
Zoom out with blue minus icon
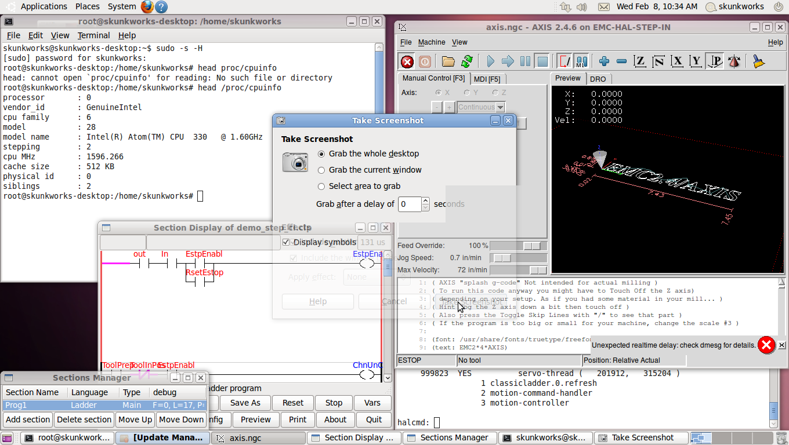pos(621,61)
